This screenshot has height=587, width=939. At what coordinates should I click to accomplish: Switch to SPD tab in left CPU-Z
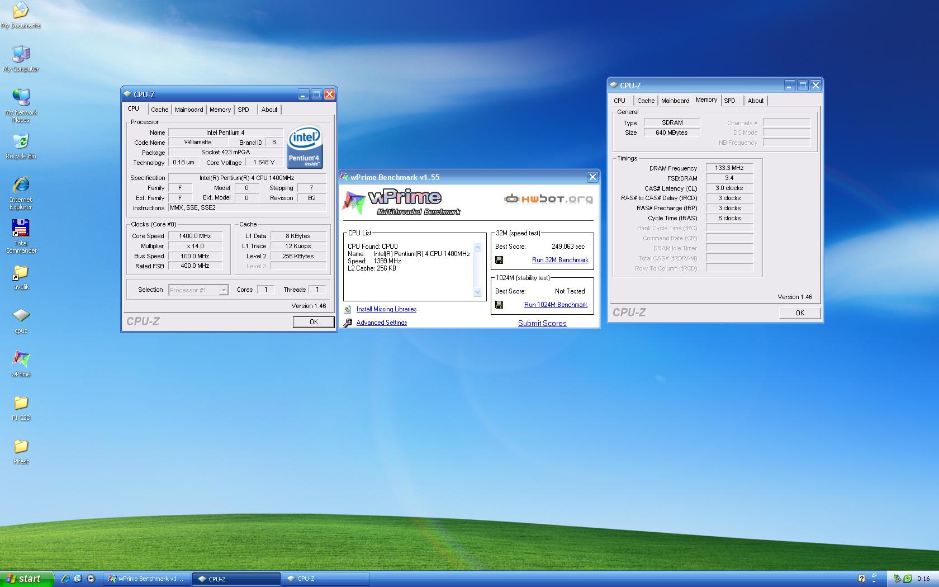click(243, 110)
